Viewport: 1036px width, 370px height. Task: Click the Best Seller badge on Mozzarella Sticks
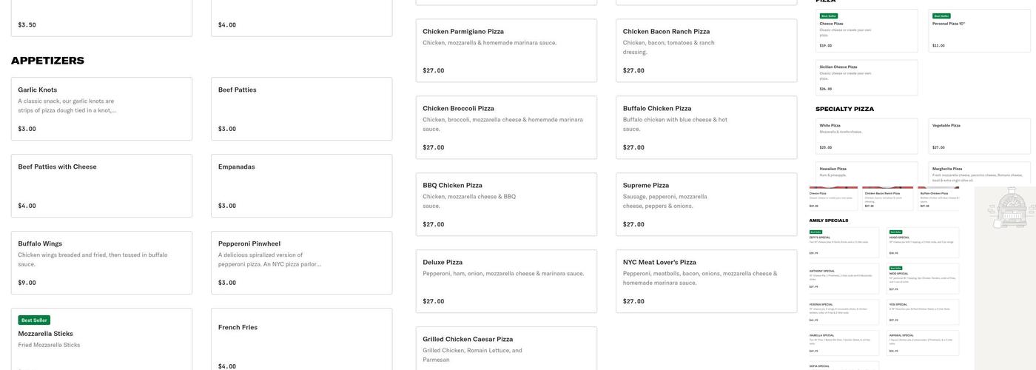click(x=34, y=320)
